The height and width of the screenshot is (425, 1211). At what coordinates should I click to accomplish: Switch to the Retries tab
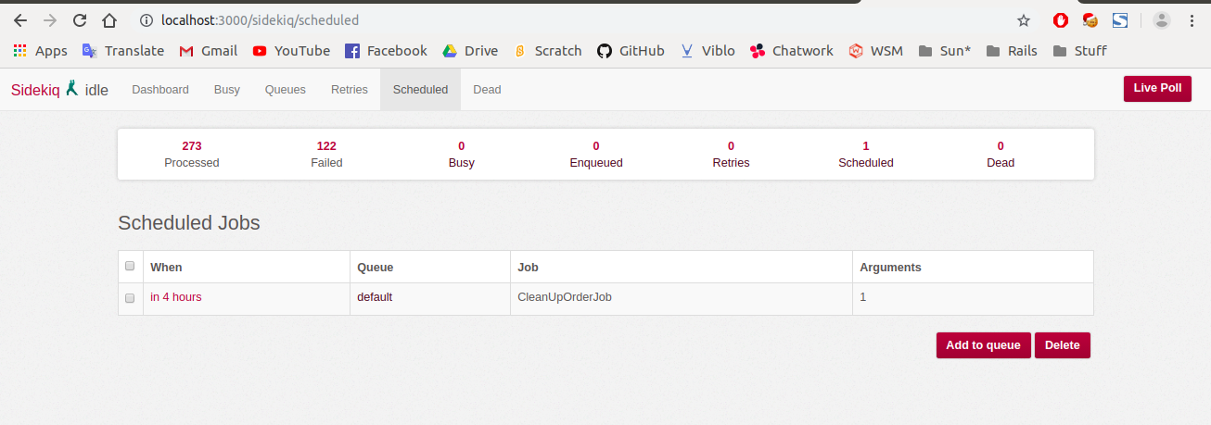click(350, 90)
